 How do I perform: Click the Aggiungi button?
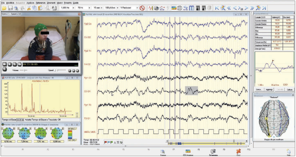[x=269, y=90]
